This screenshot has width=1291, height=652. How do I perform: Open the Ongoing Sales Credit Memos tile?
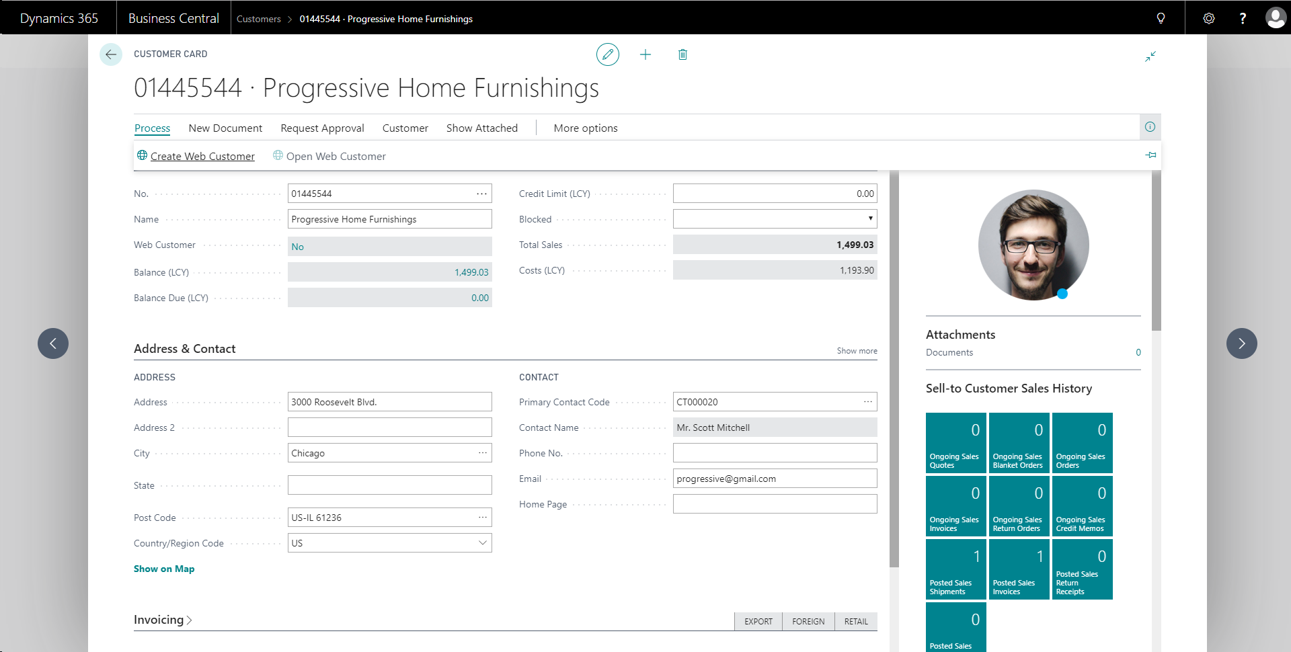click(1083, 506)
